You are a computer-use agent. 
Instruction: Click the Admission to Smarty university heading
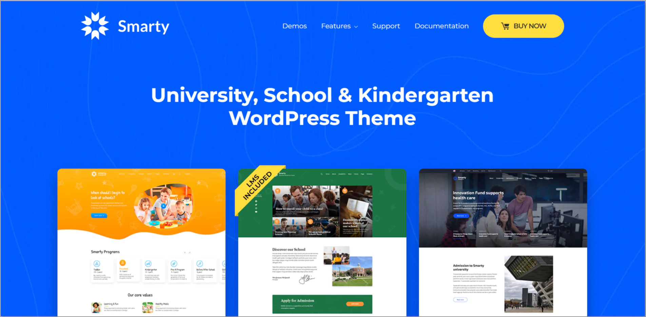tap(468, 268)
